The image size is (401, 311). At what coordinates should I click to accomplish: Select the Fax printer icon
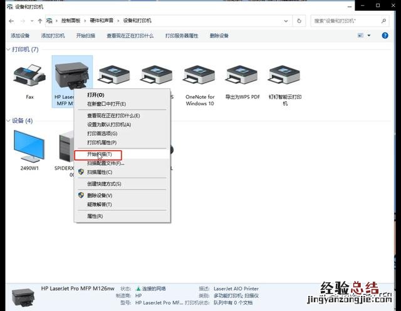[x=29, y=75]
